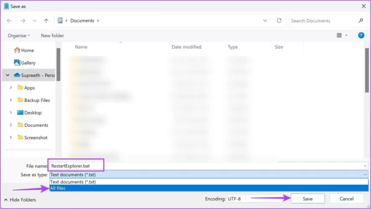This screenshot has width=371, height=209.
Task: Go up one folder level
Action: click(46, 20)
